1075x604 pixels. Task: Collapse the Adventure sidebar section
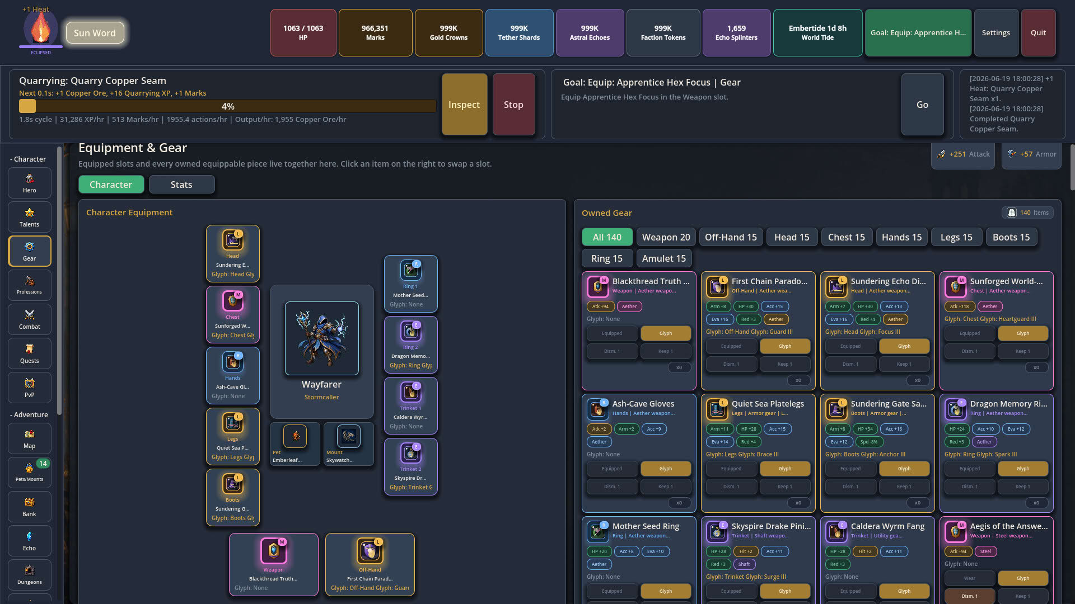pos(29,415)
